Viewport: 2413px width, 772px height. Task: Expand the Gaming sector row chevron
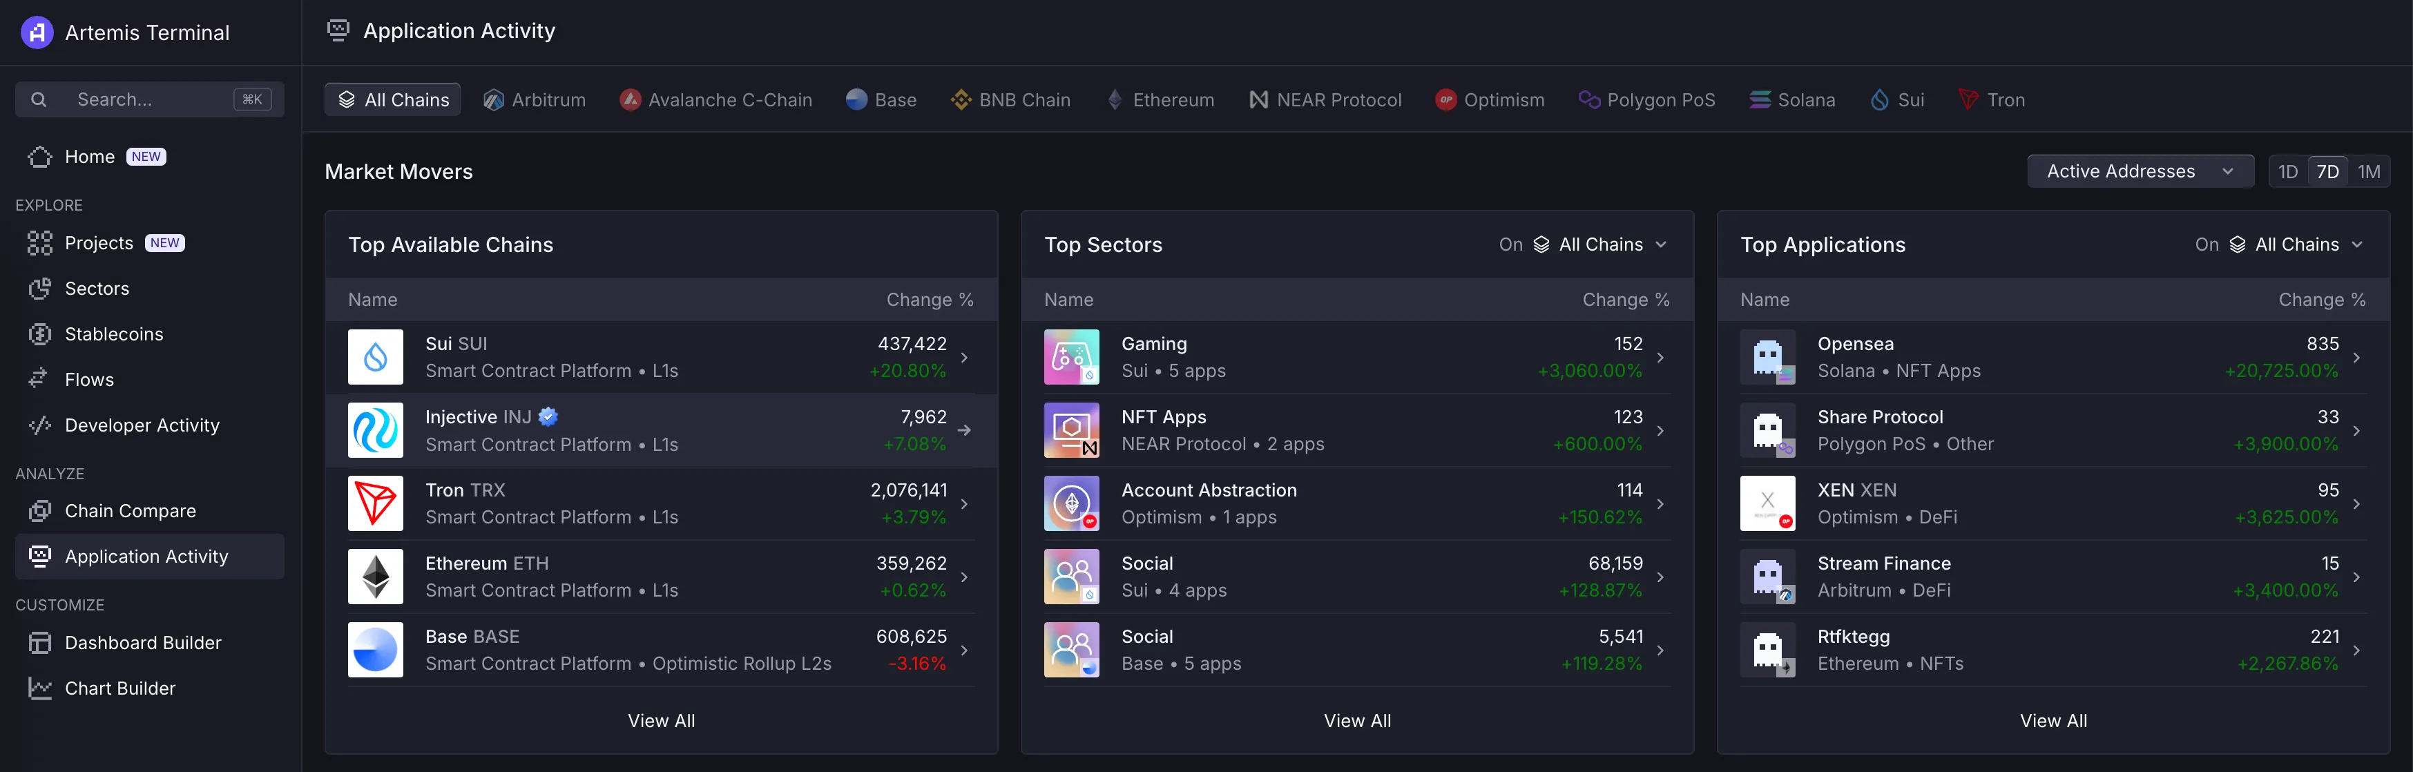pos(1660,357)
